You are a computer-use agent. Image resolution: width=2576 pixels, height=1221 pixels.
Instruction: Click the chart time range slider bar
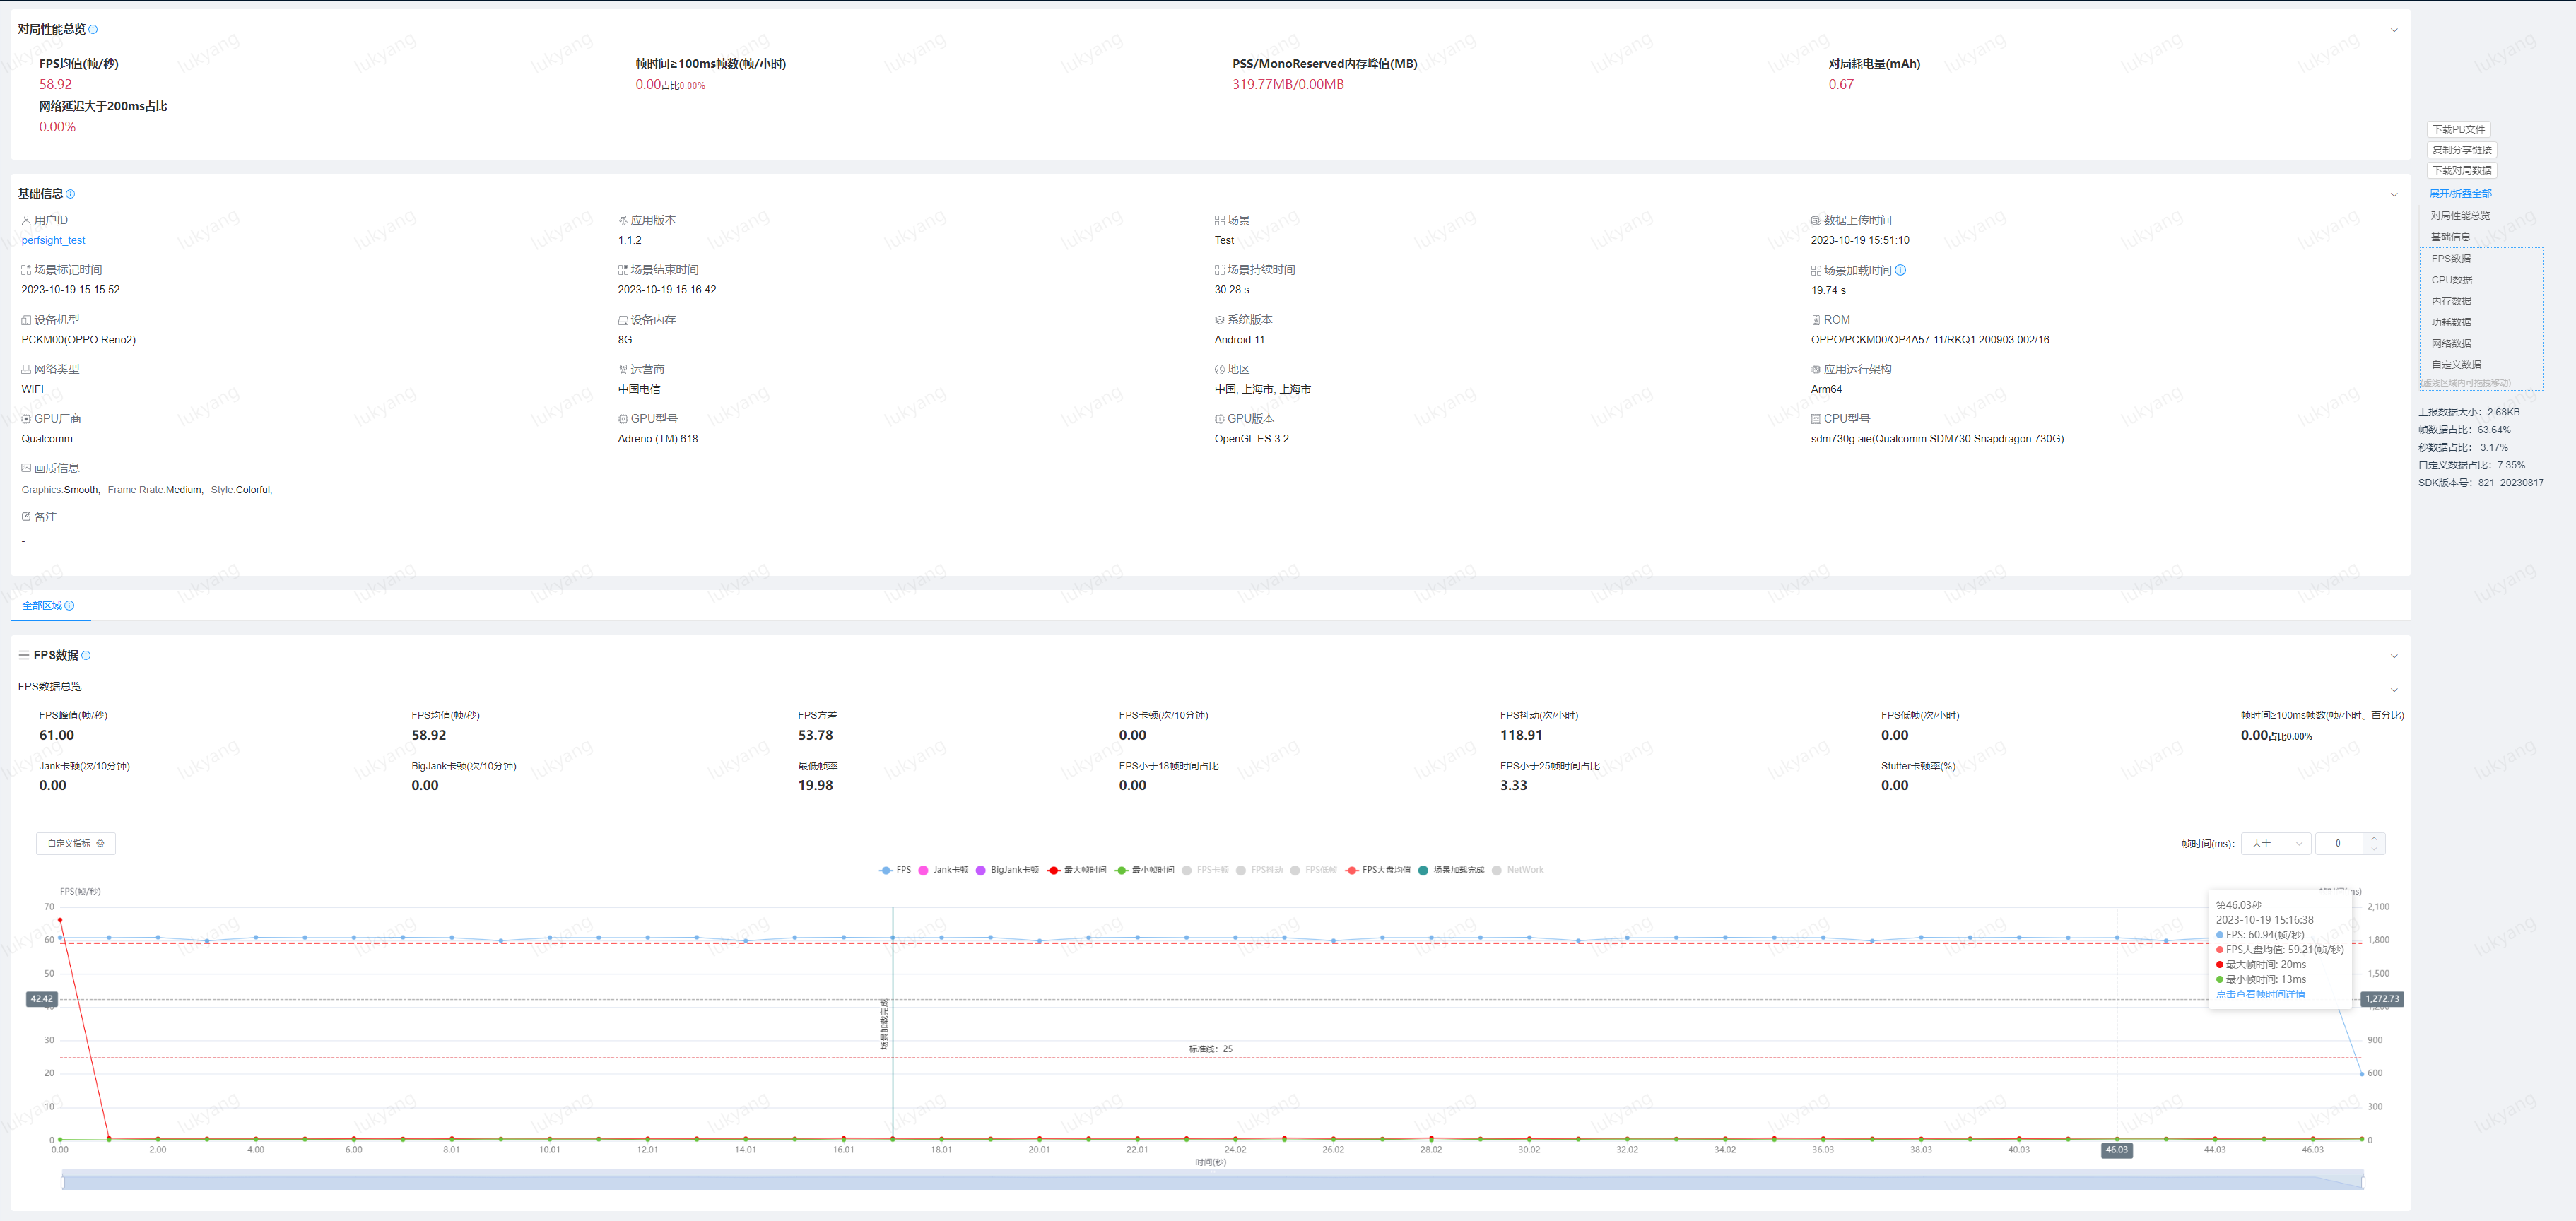1212,1182
